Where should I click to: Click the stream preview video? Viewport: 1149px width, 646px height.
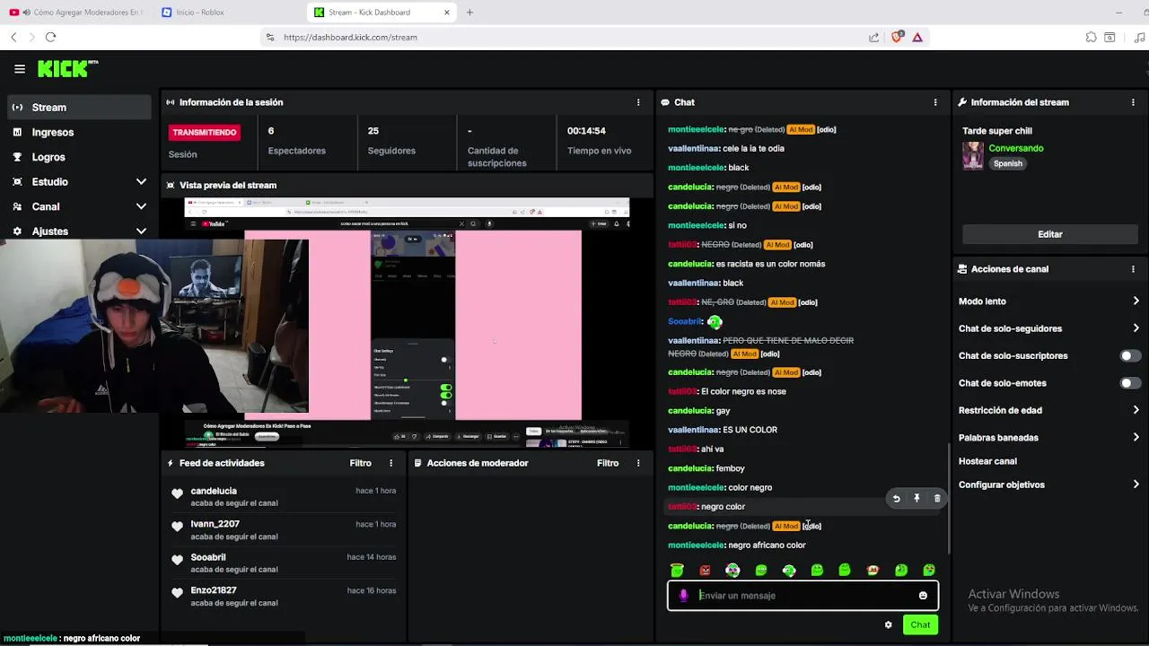tap(407, 323)
